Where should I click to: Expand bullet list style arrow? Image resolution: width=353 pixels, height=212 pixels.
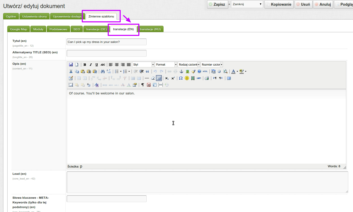click(x=121, y=71)
